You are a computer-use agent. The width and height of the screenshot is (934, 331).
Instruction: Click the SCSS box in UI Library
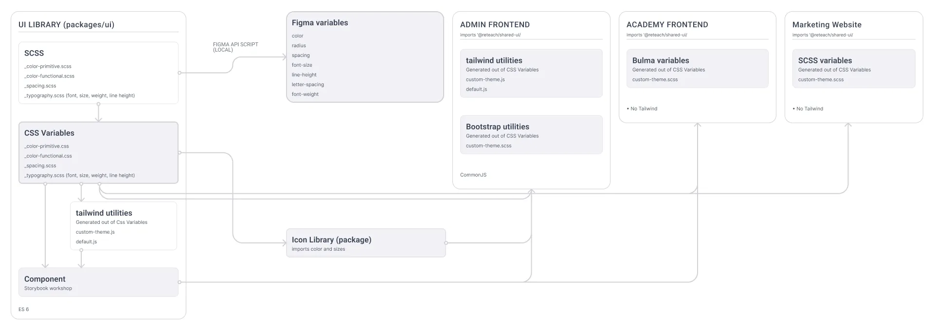tap(98, 73)
